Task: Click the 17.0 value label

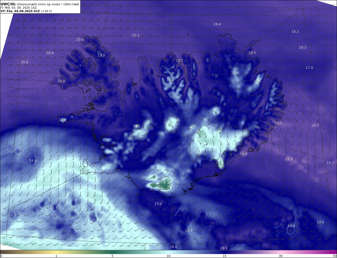Action: coord(309,68)
